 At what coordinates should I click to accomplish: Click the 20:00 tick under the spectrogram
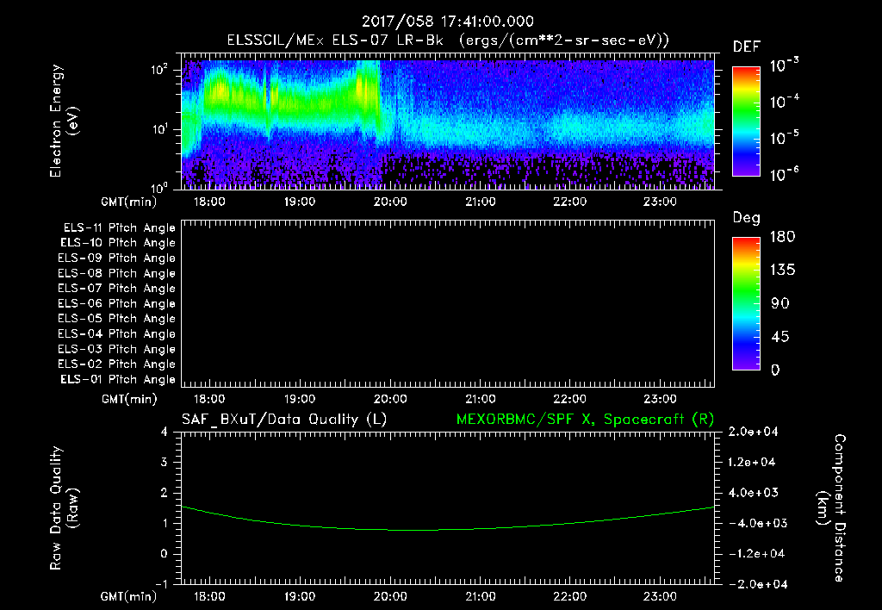pyautogui.click(x=390, y=202)
